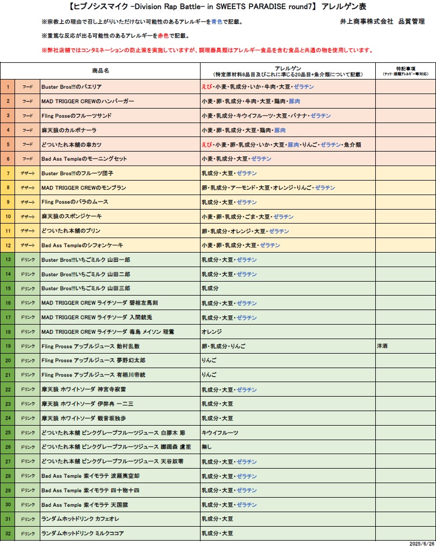Select MAD TRIGGER CREWのハンバーガー cell
This screenshot has height=546, width=436.
(x=120, y=101)
